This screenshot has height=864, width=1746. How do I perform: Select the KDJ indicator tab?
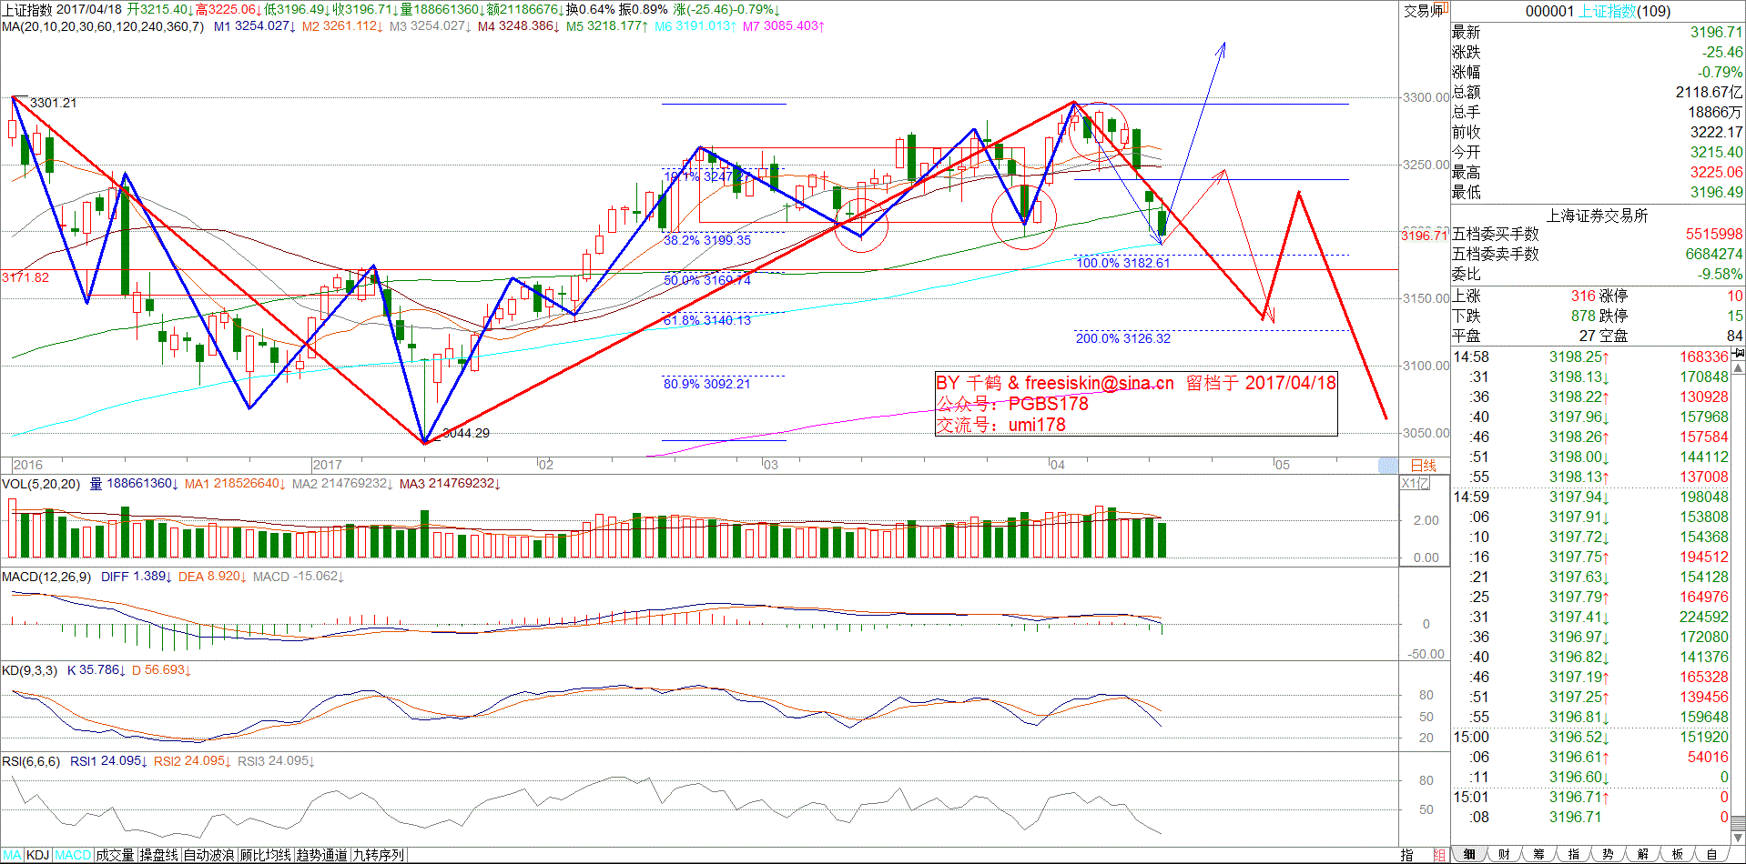coord(37,855)
